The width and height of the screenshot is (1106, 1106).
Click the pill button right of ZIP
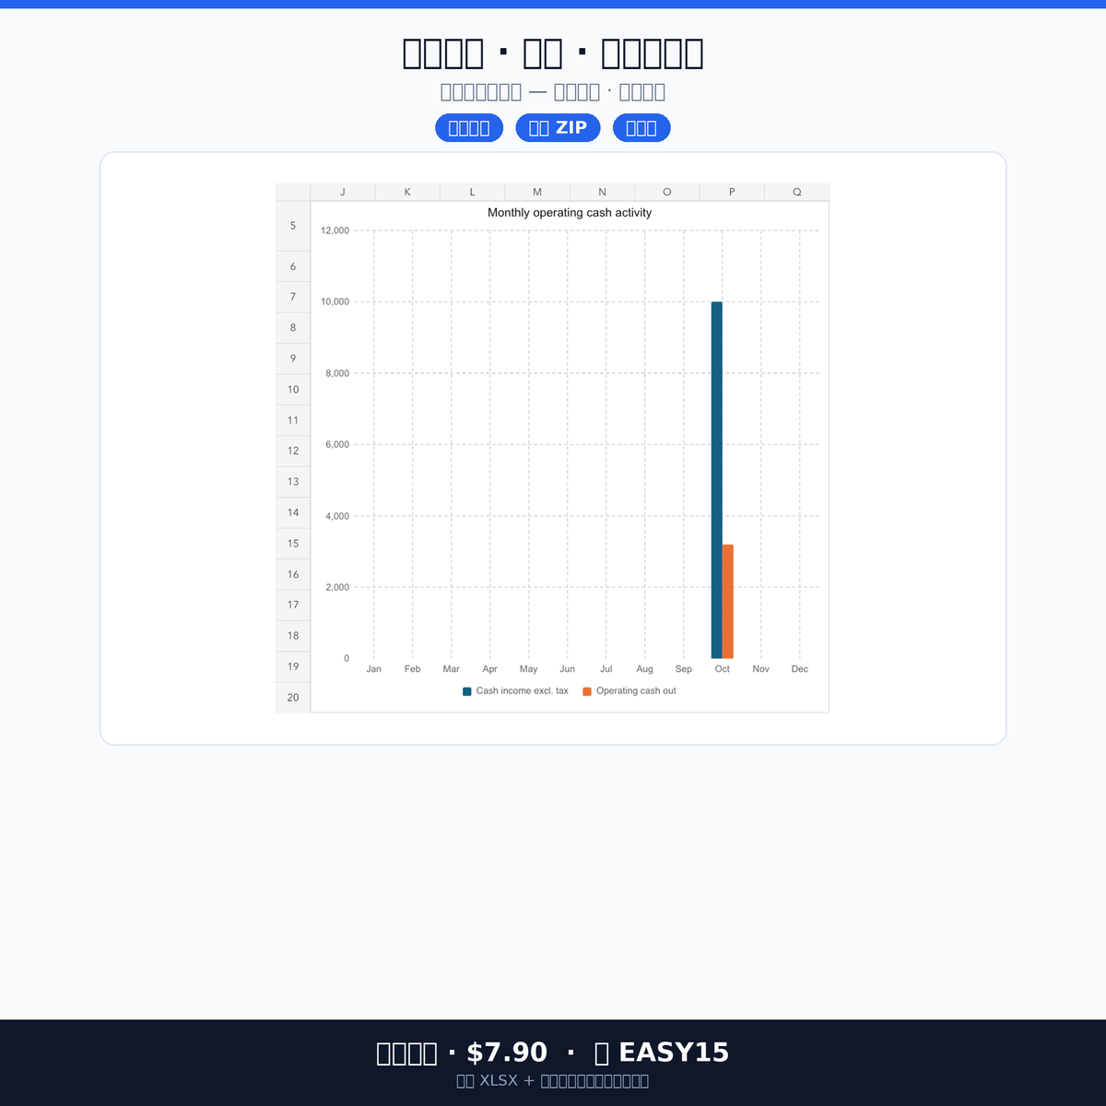click(641, 128)
